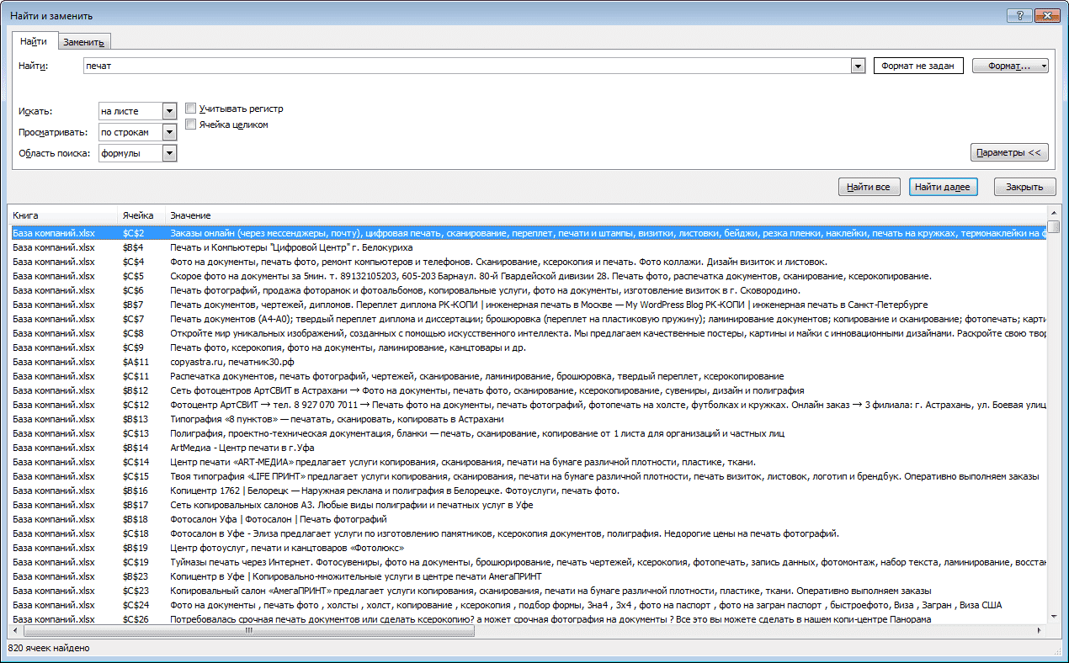
Task: Open the Найти search history dropdown arrow
Action: [858, 66]
